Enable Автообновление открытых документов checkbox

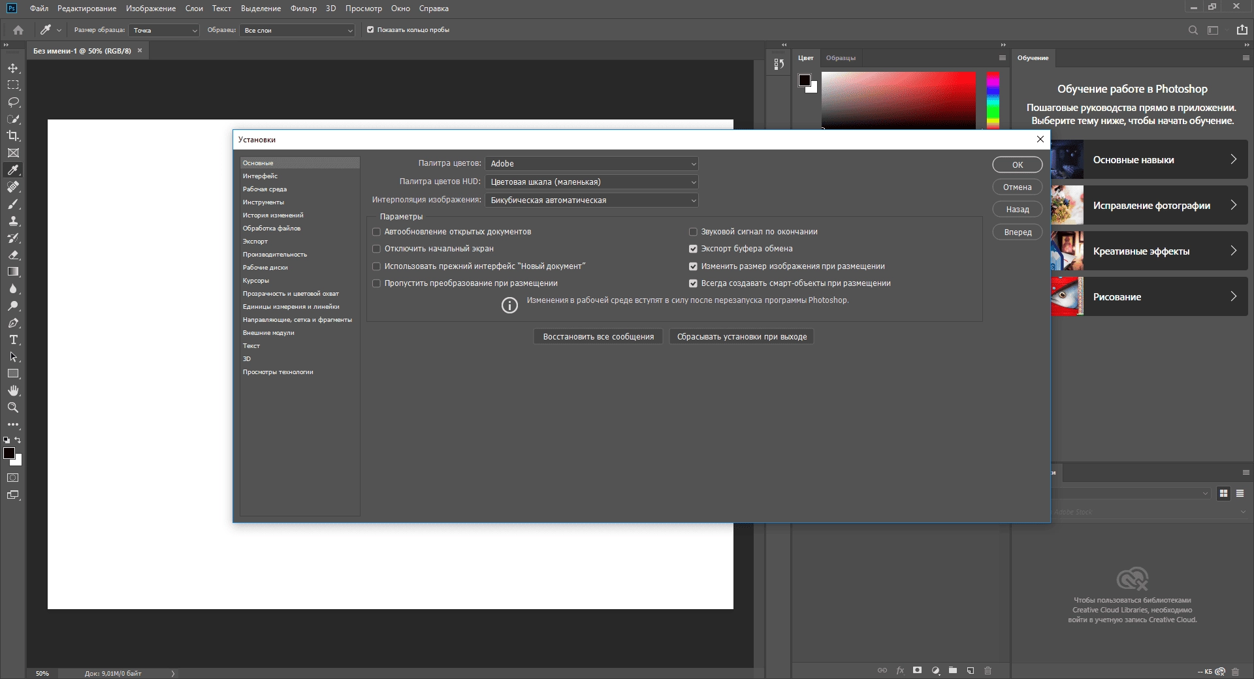point(376,232)
